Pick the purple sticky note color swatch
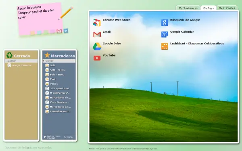Viewport: 242px width, 151px height. (52, 31)
